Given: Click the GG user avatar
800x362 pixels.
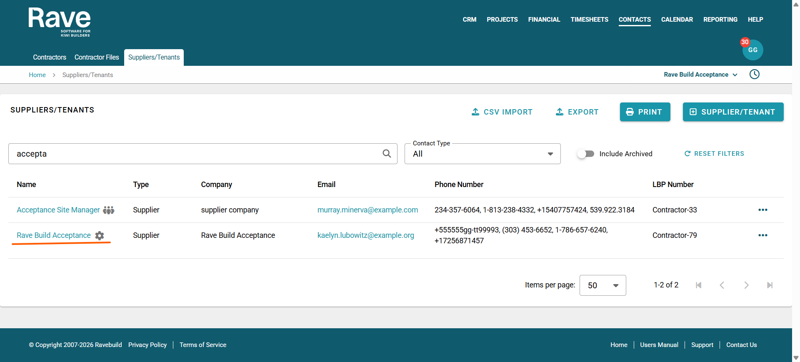Looking at the screenshot, I should point(753,50).
